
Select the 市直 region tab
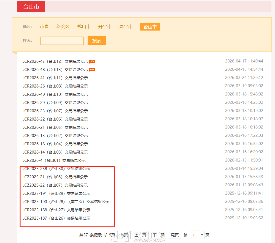[x=44, y=26]
